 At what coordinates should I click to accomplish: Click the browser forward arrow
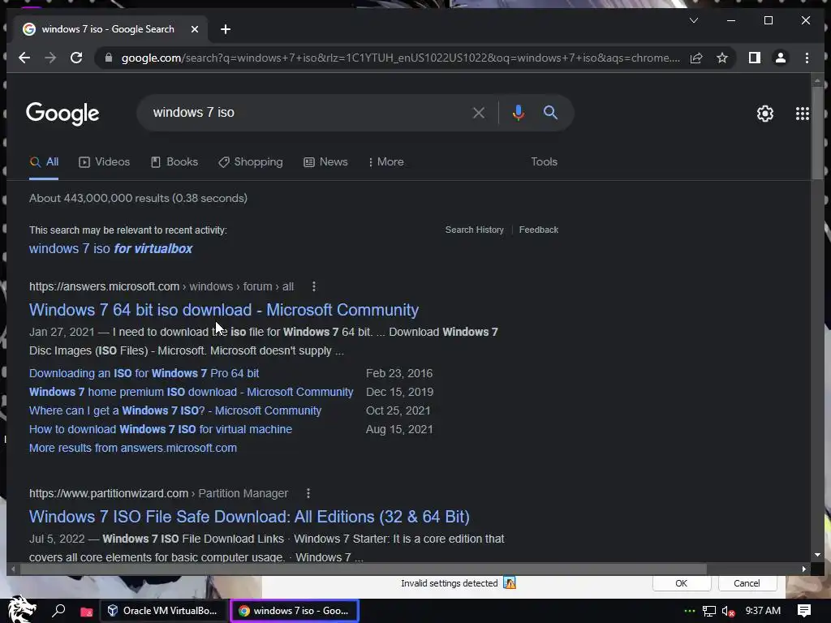pos(50,58)
